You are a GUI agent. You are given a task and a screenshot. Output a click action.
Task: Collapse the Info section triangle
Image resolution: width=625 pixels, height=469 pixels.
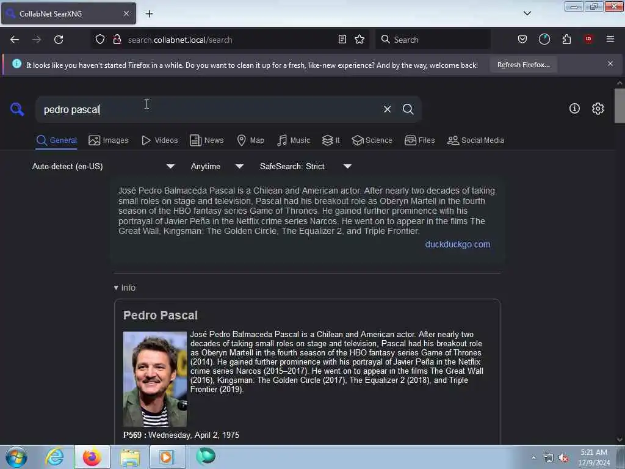pyautogui.click(x=116, y=288)
